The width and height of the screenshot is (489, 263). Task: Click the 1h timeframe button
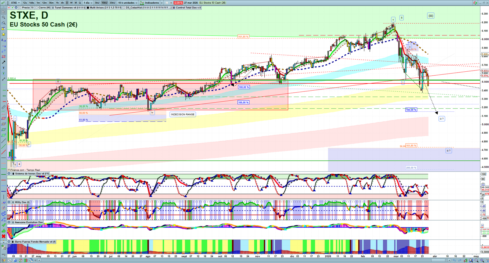coord(57,3)
